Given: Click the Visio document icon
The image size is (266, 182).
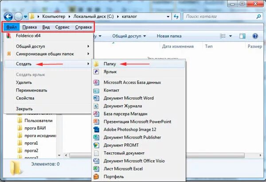Looking at the screenshot, I should click(96, 161).
